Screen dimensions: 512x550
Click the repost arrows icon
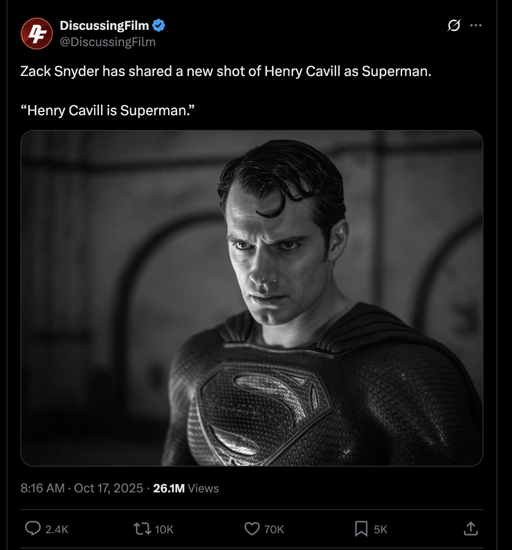click(142, 529)
